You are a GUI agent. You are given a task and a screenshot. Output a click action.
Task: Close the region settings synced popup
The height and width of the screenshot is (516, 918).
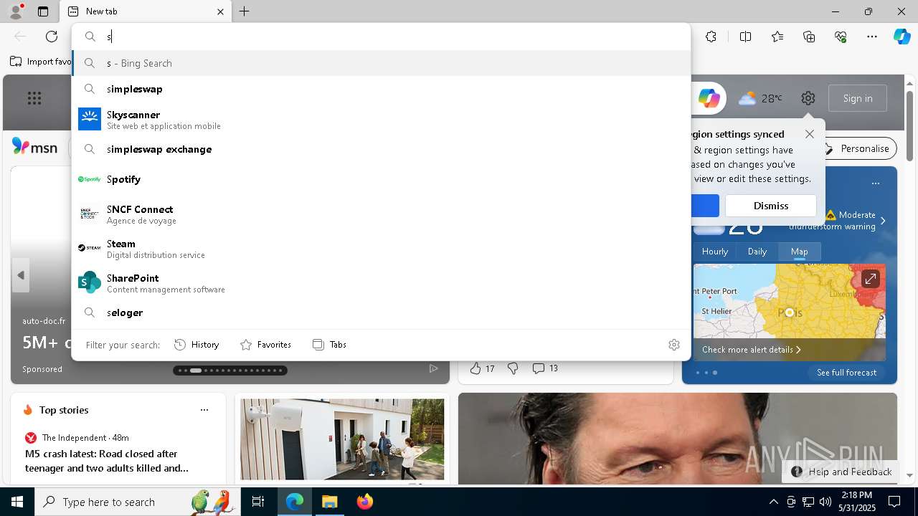point(810,134)
